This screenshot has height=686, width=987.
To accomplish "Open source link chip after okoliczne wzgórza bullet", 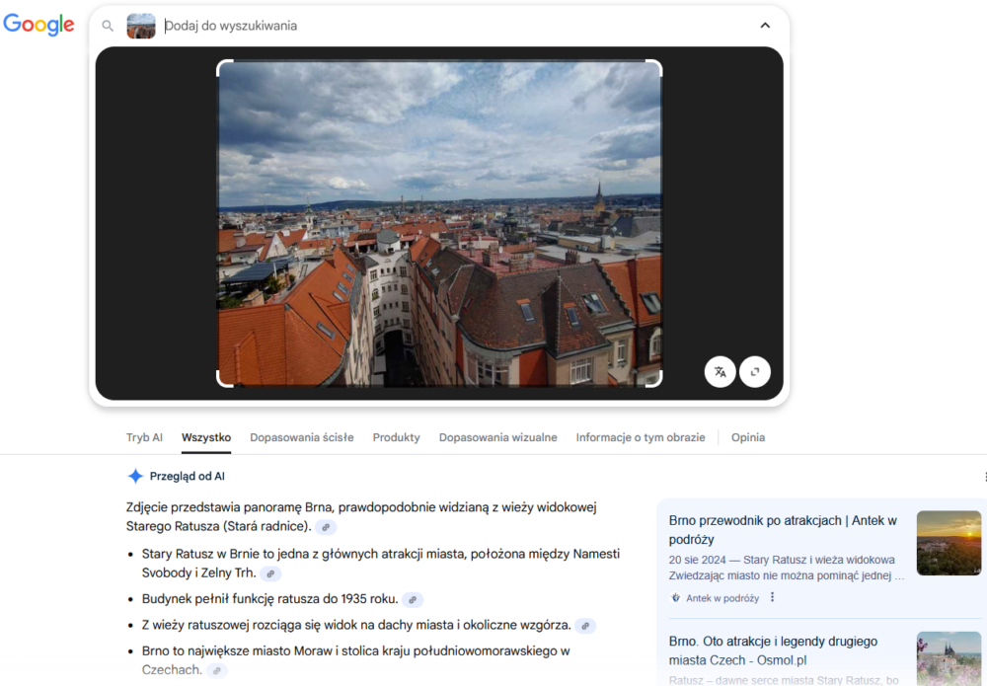I will 585,626.
